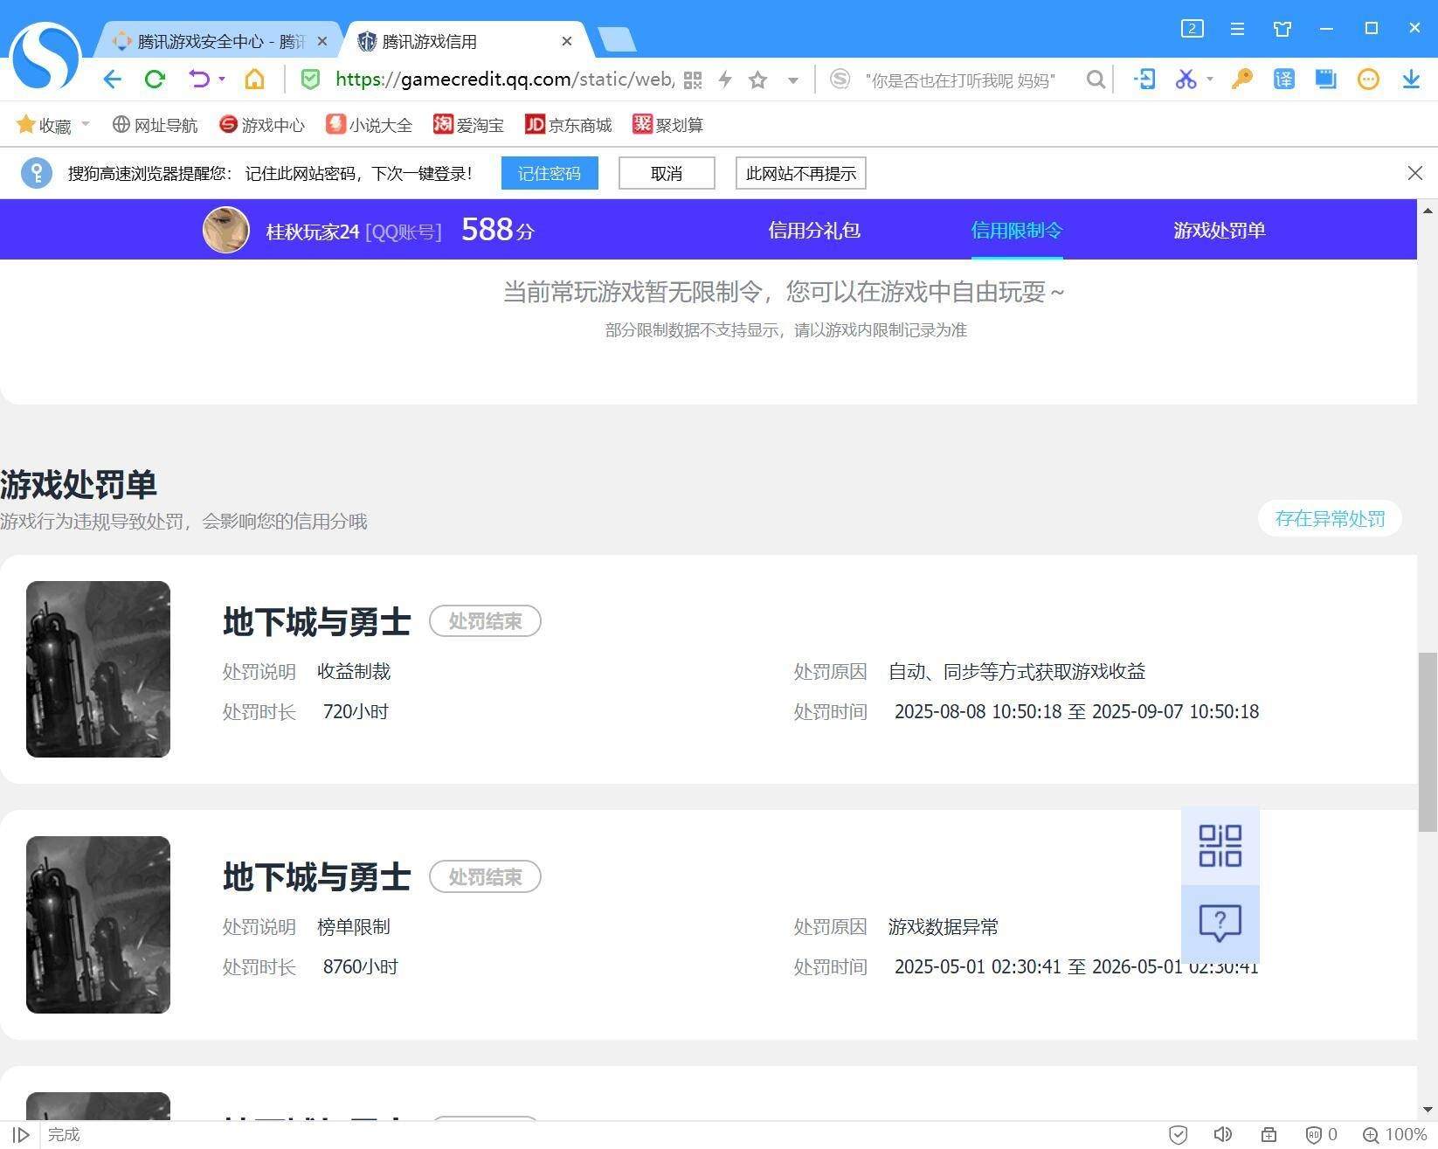Screen dimensions: 1438x1149
Task: Click the ad block counter showing 0
Action: pos(1321,1135)
